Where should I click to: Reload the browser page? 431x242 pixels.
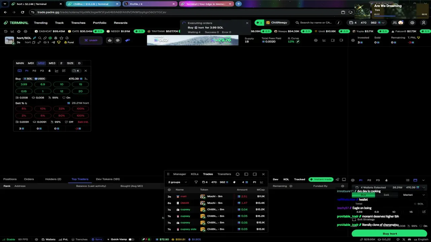[23, 12]
